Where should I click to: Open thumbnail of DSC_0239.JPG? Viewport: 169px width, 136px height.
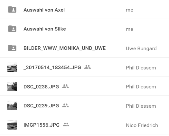(12, 105)
